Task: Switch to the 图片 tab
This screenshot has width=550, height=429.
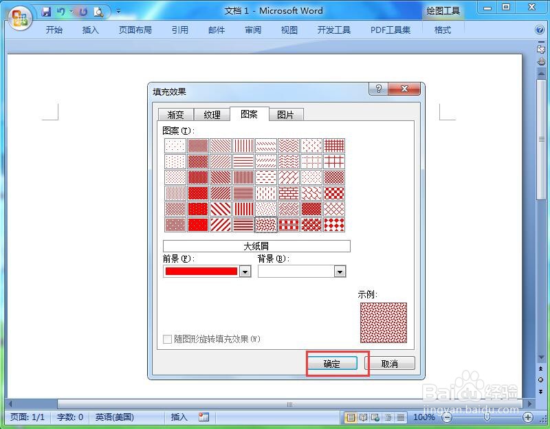Action: [x=285, y=115]
